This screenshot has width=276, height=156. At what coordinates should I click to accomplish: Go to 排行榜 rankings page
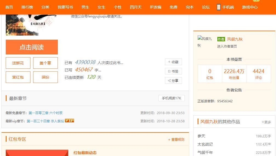[27, 7]
